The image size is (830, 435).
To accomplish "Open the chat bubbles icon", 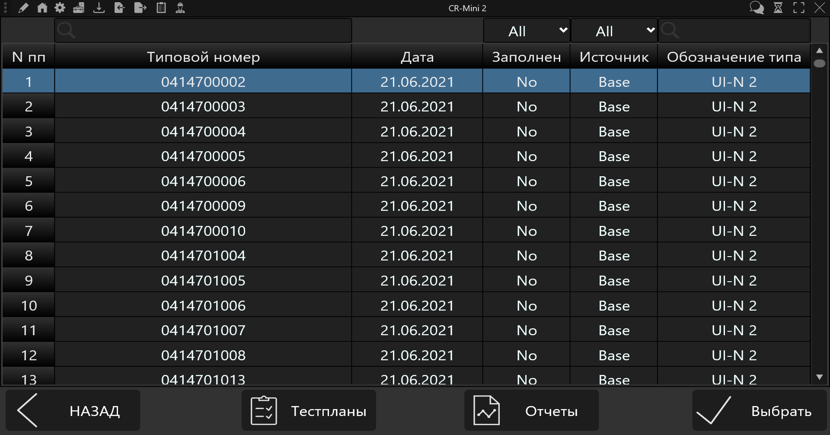I will click(x=757, y=8).
